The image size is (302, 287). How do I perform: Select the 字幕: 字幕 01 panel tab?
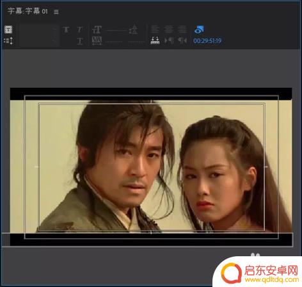point(28,11)
